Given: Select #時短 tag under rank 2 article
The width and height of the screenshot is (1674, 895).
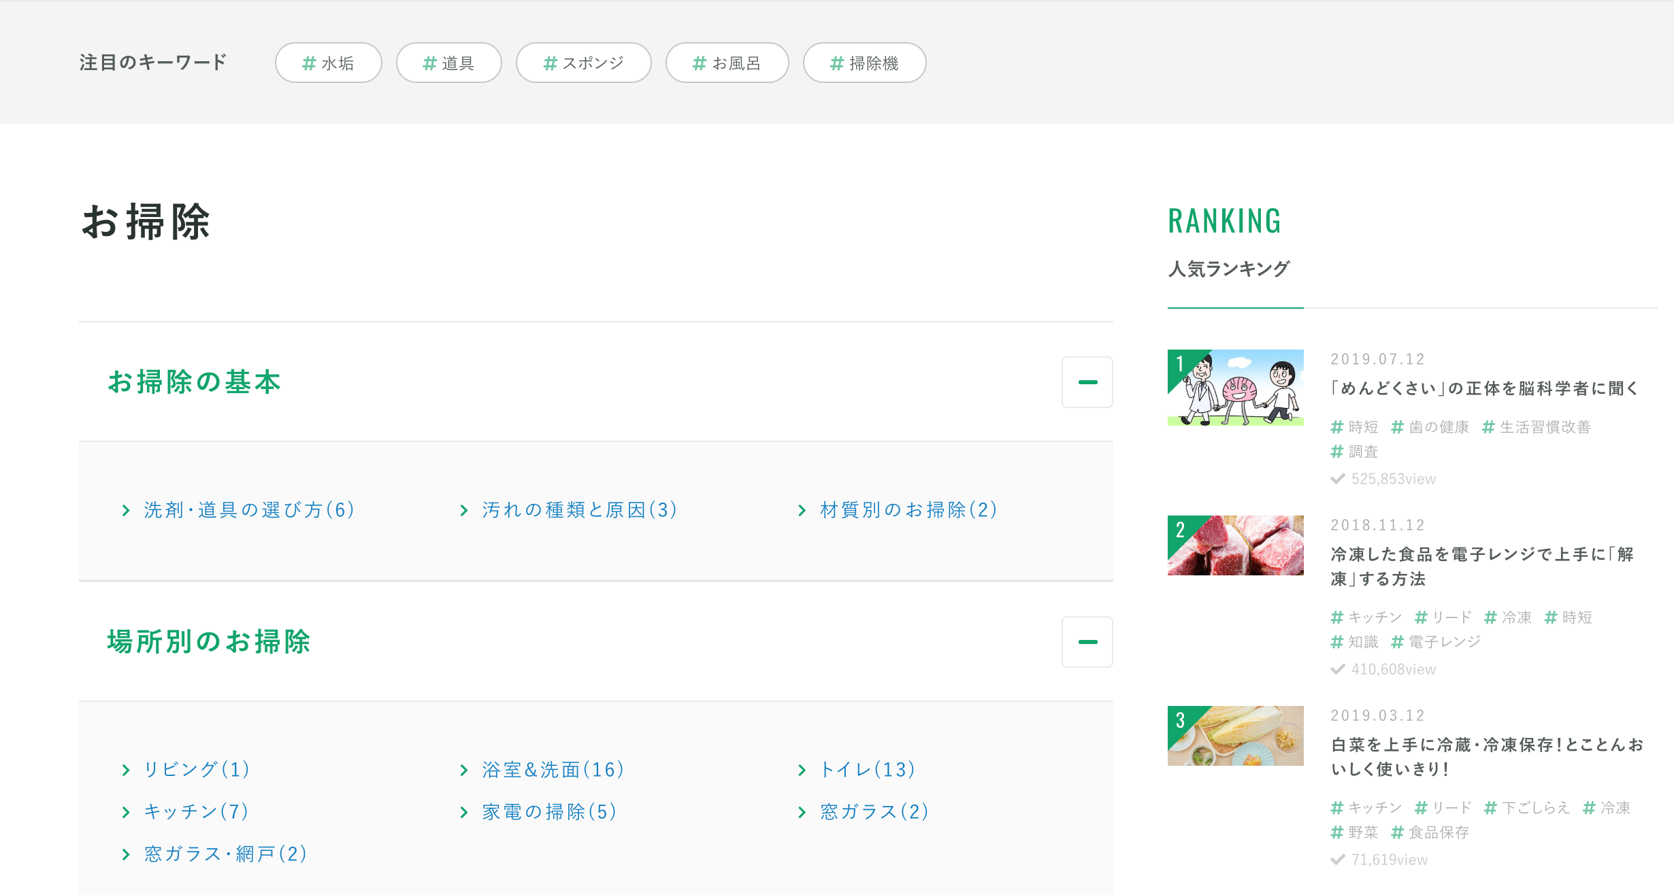Looking at the screenshot, I should [1568, 618].
